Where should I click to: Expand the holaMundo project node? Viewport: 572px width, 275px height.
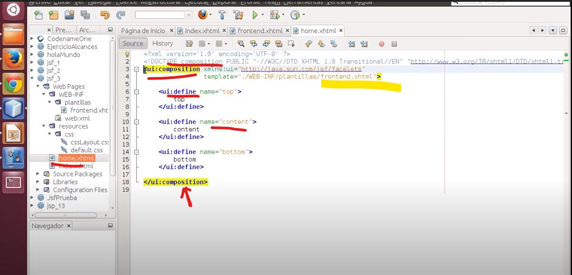32,54
